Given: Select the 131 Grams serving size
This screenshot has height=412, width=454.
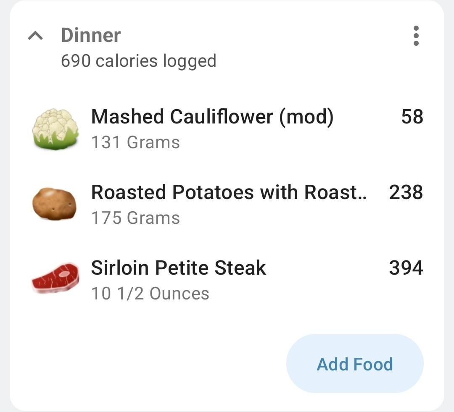Looking at the screenshot, I should [x=135, y=142].
